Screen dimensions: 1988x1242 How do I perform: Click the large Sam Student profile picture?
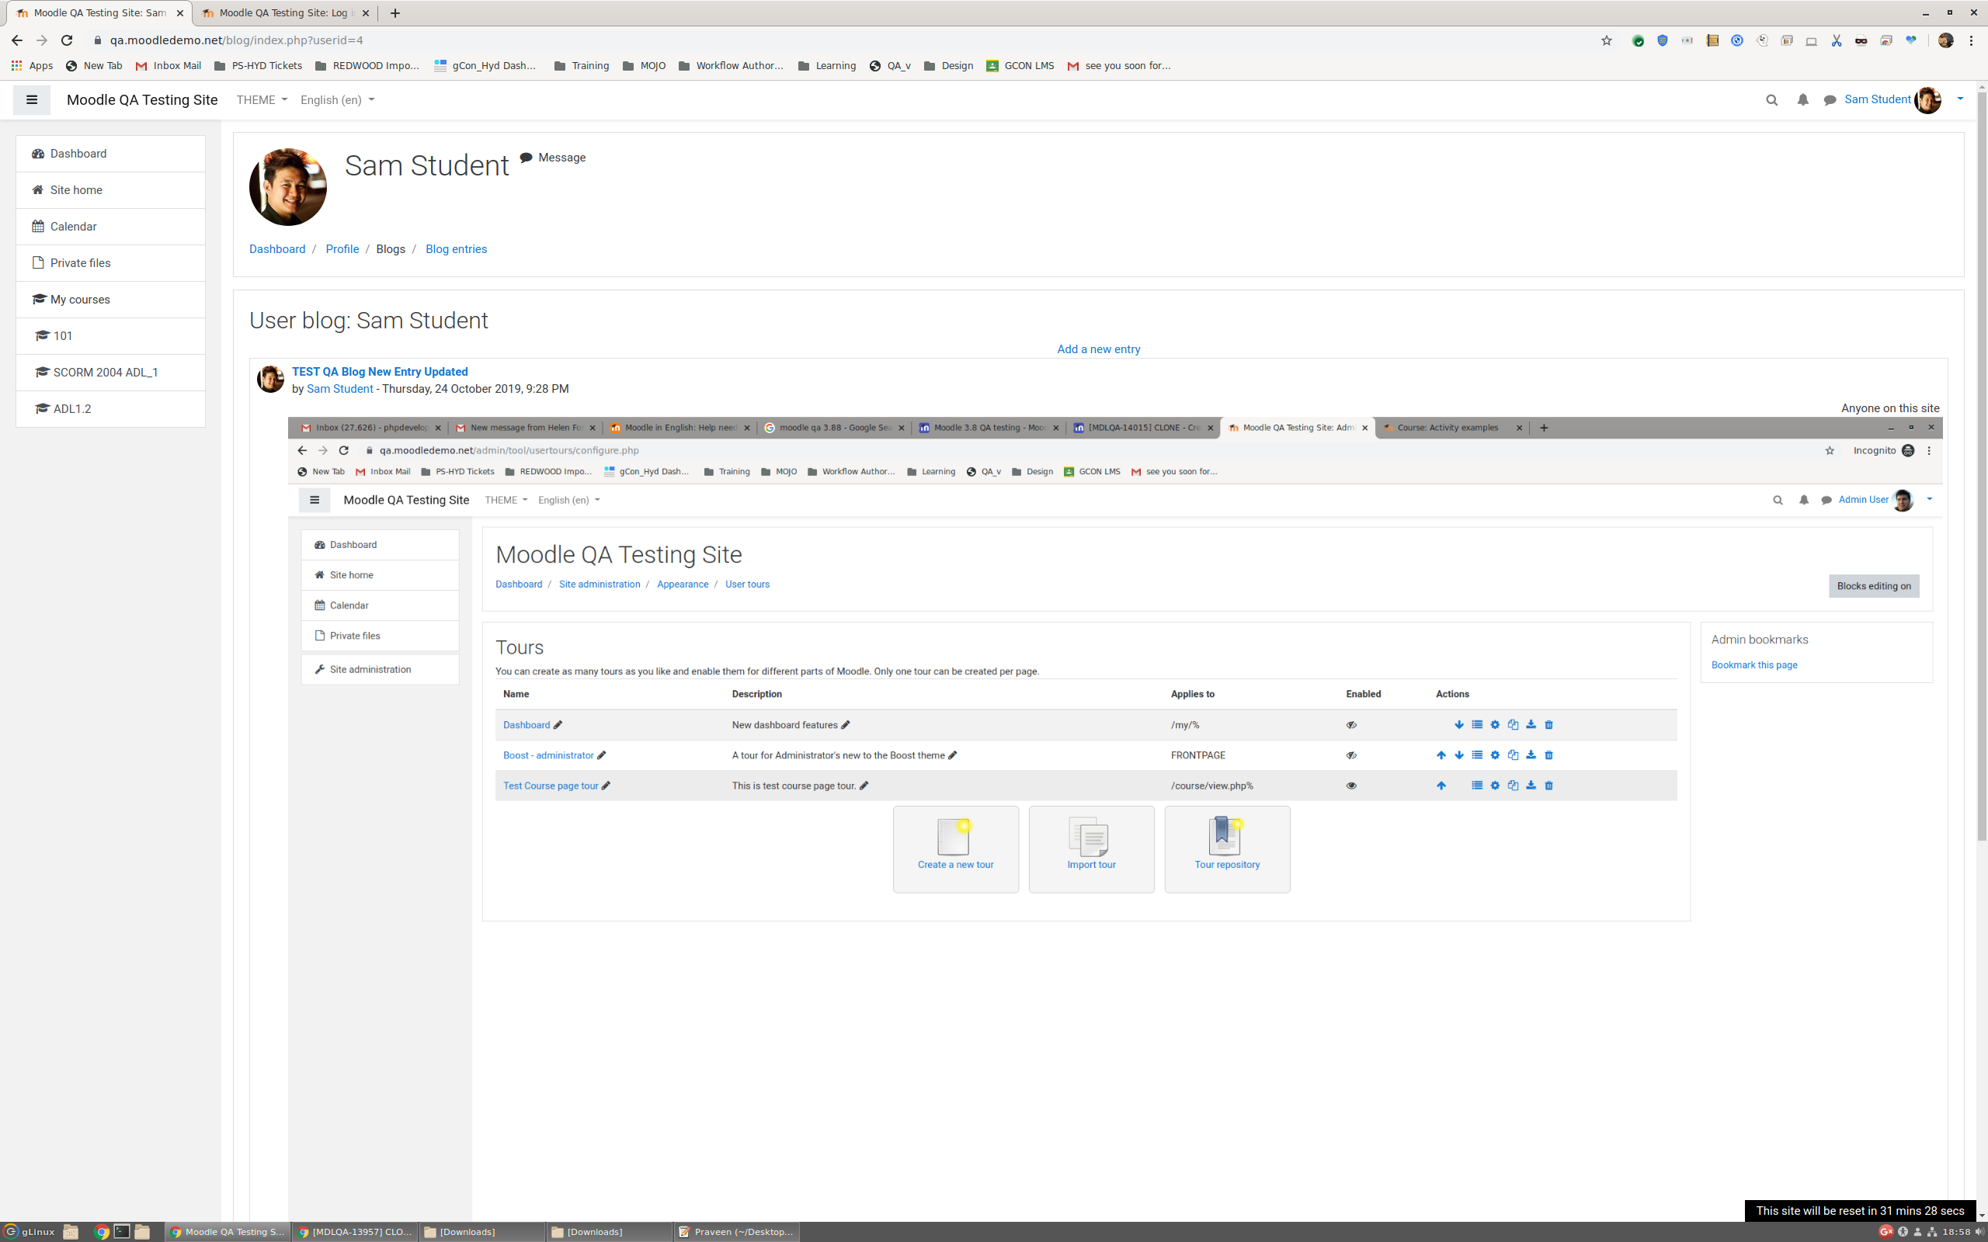[287, 186]
